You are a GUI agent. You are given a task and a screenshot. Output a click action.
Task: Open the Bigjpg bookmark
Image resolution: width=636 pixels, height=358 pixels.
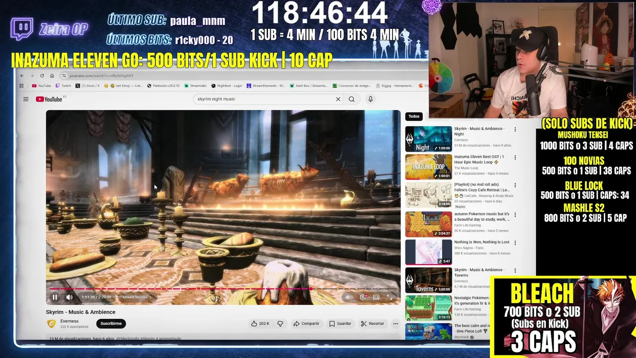pos(394,86)
